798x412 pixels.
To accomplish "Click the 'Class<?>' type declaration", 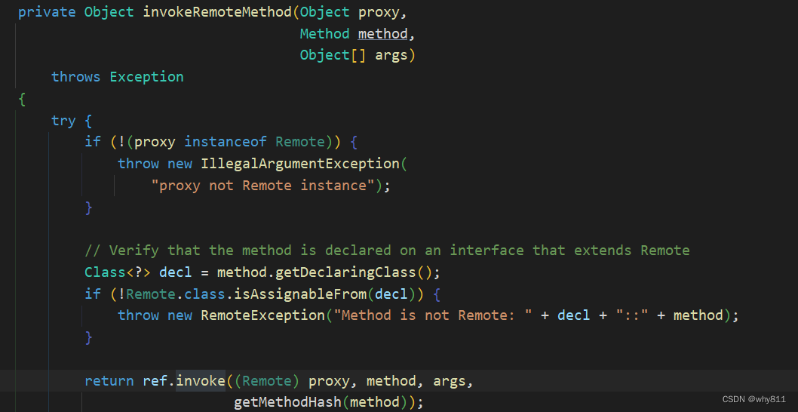I will pos(118,272).
